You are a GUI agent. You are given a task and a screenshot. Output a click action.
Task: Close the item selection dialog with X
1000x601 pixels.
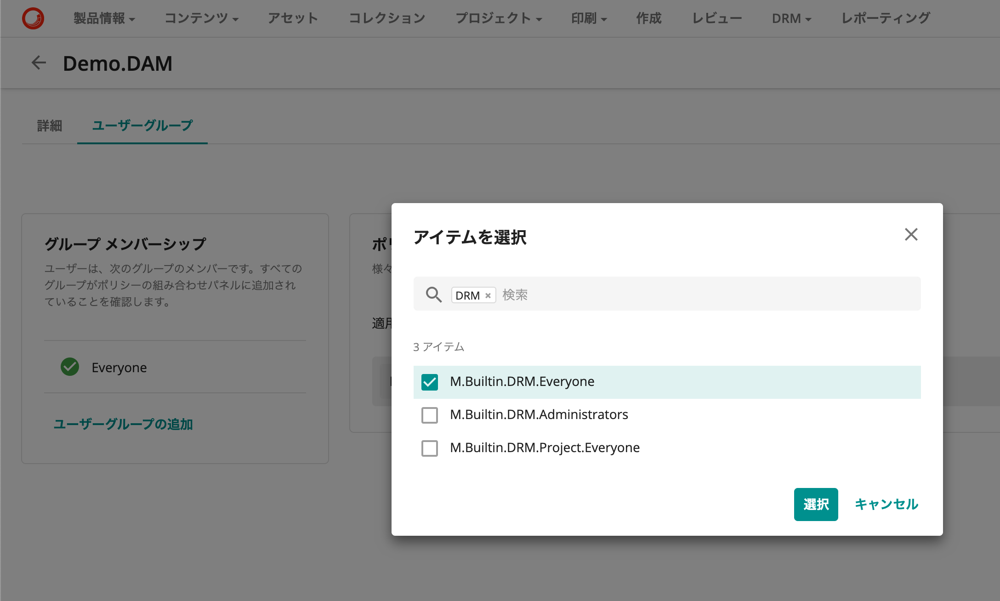pyautogui.click(x=911, y=234)
